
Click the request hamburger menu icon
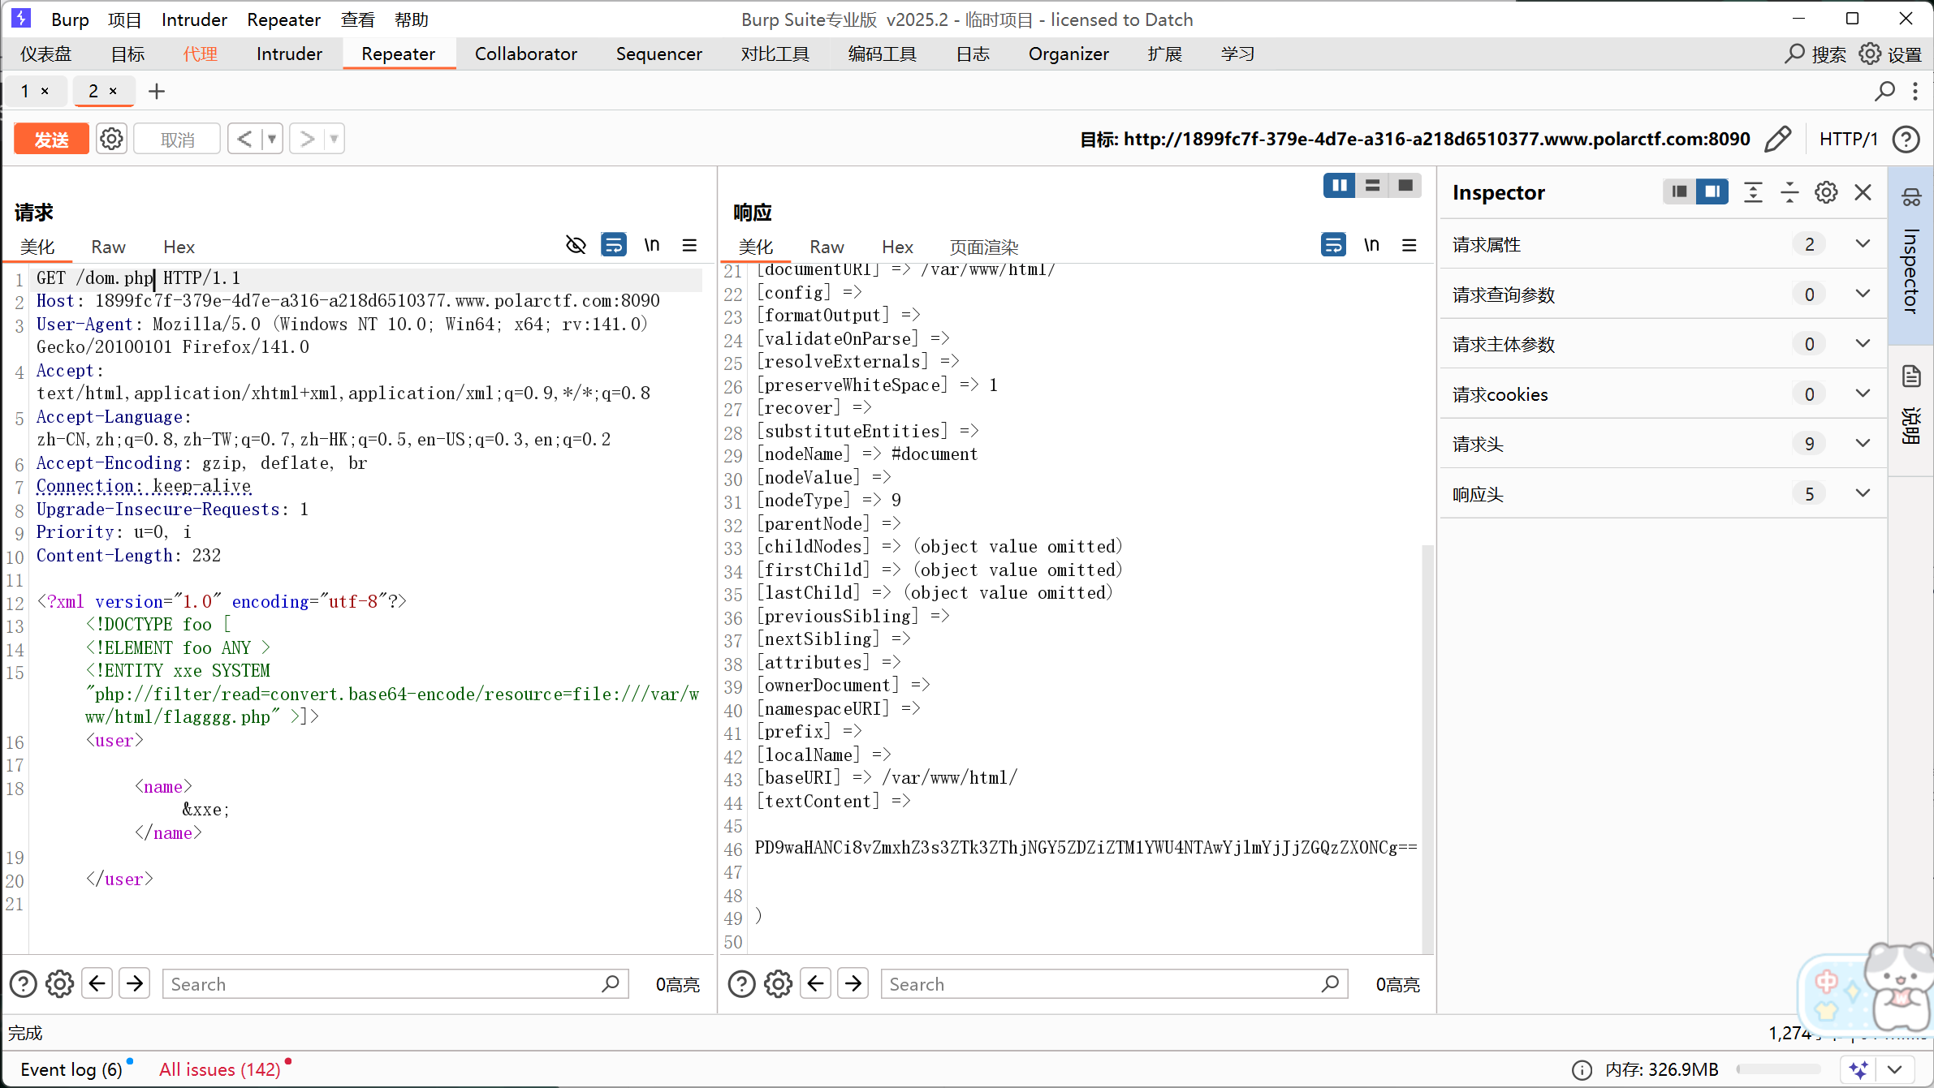coord(689,245)
